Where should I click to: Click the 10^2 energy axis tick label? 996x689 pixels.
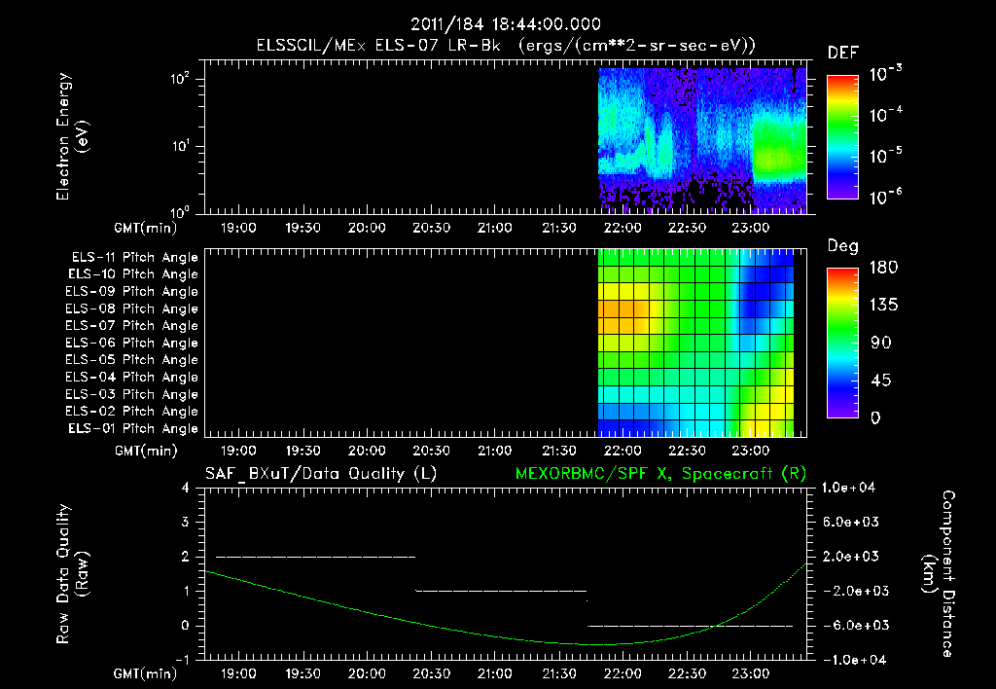click(180, 79)
